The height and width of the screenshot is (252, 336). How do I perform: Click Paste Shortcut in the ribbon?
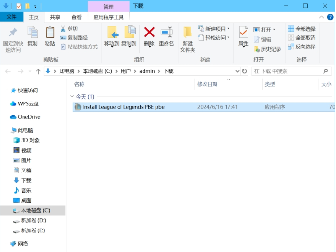point(79,46)
